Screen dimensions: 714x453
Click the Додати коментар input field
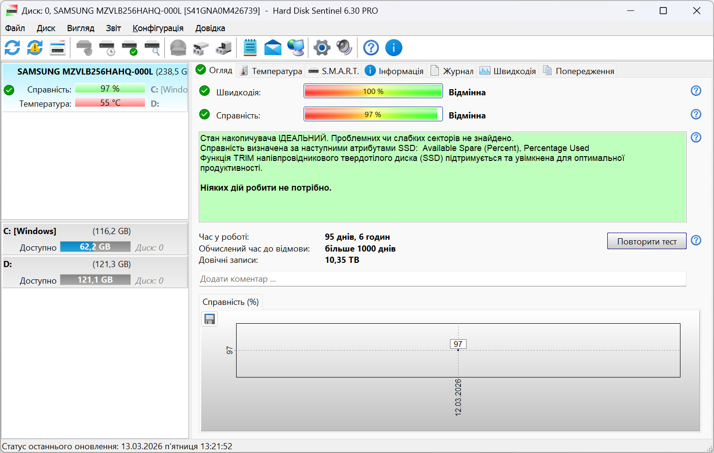442,279
